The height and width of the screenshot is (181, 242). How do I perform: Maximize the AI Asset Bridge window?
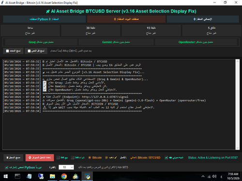pos(225,2)
